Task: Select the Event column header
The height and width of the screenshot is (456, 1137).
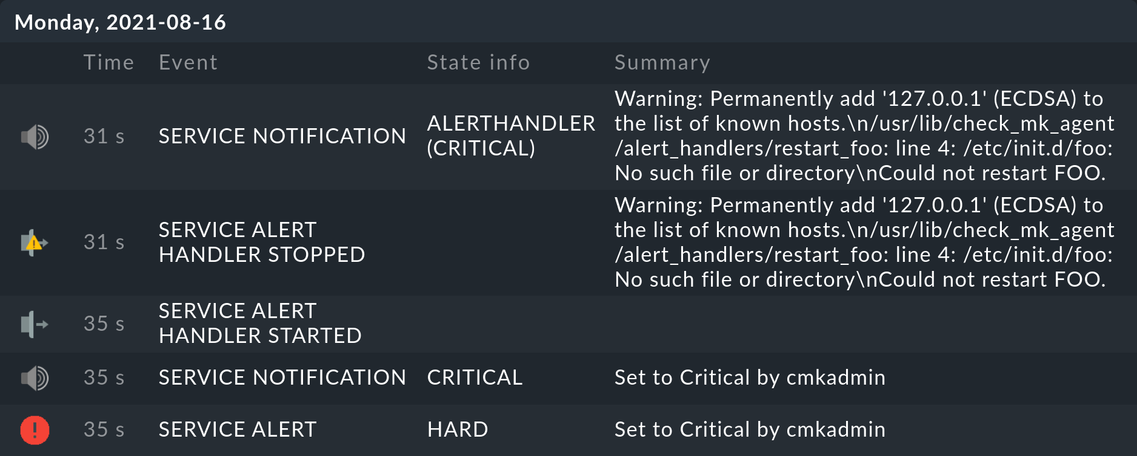Action: coord(188,62)
